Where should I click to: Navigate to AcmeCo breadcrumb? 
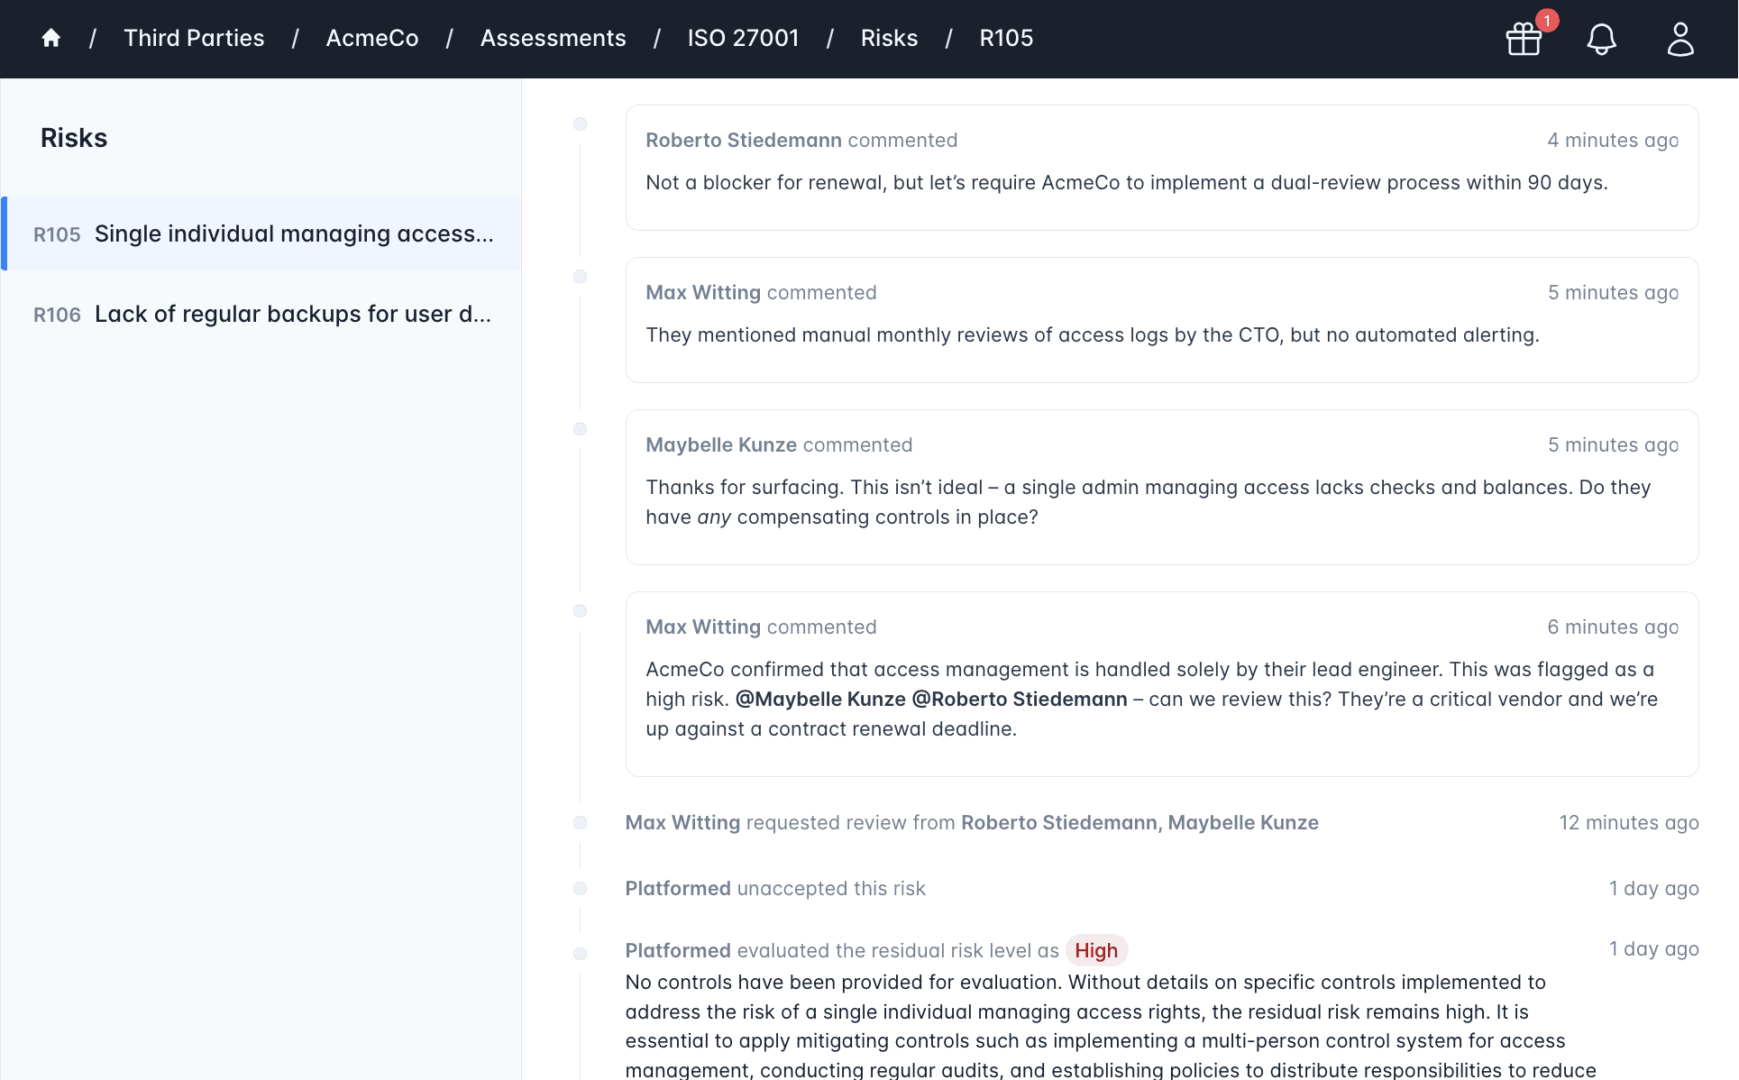tap(371, 38)
